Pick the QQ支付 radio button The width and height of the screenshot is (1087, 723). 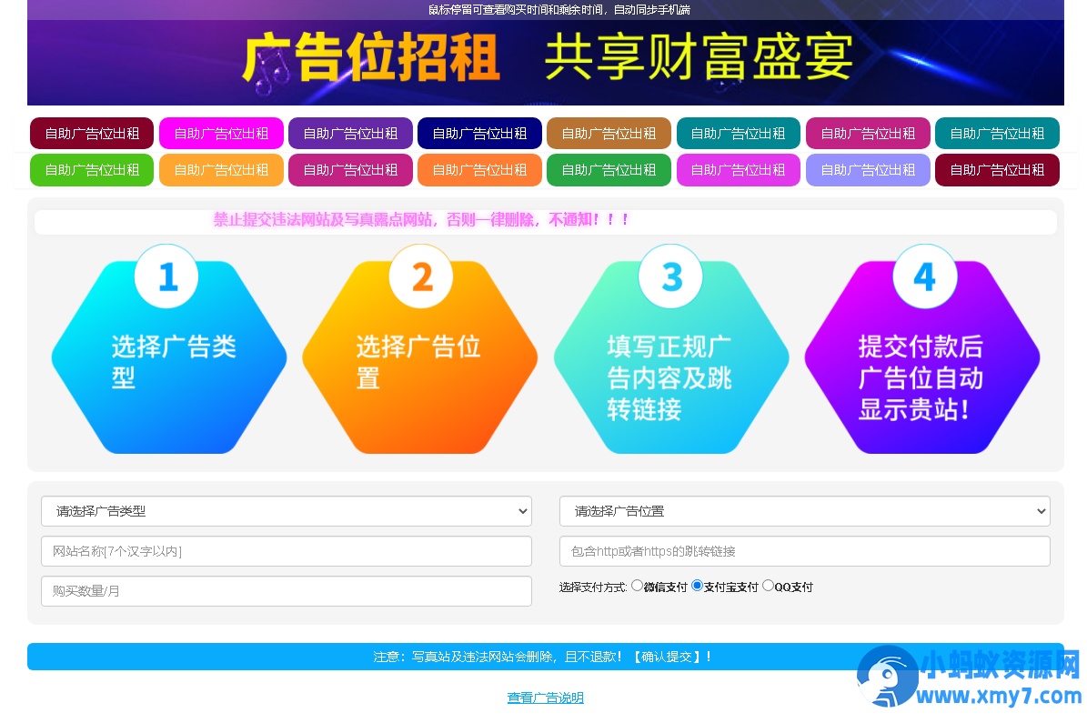[768, 586]
